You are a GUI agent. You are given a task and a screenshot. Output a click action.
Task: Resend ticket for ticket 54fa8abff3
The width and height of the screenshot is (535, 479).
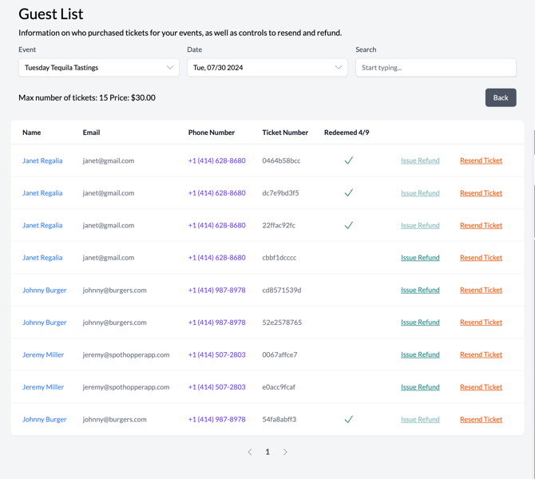tap(481, 419)
